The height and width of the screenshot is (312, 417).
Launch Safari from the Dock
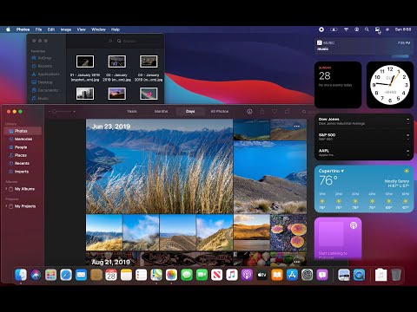[66, 275]
